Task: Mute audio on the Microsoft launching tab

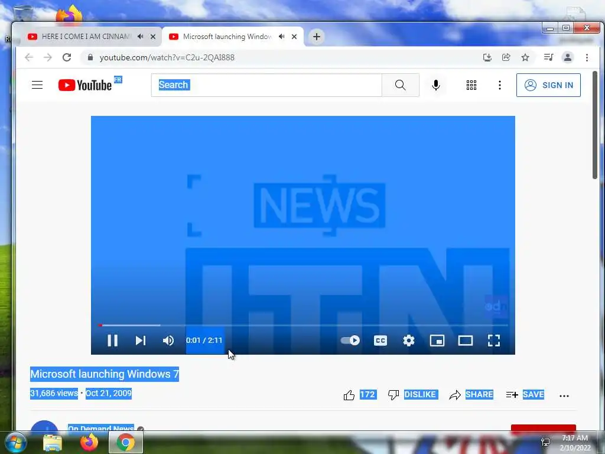Action: click(282, 37)
